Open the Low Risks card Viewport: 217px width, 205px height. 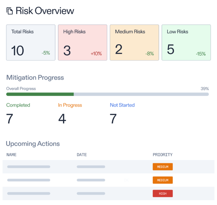[186, 43]
